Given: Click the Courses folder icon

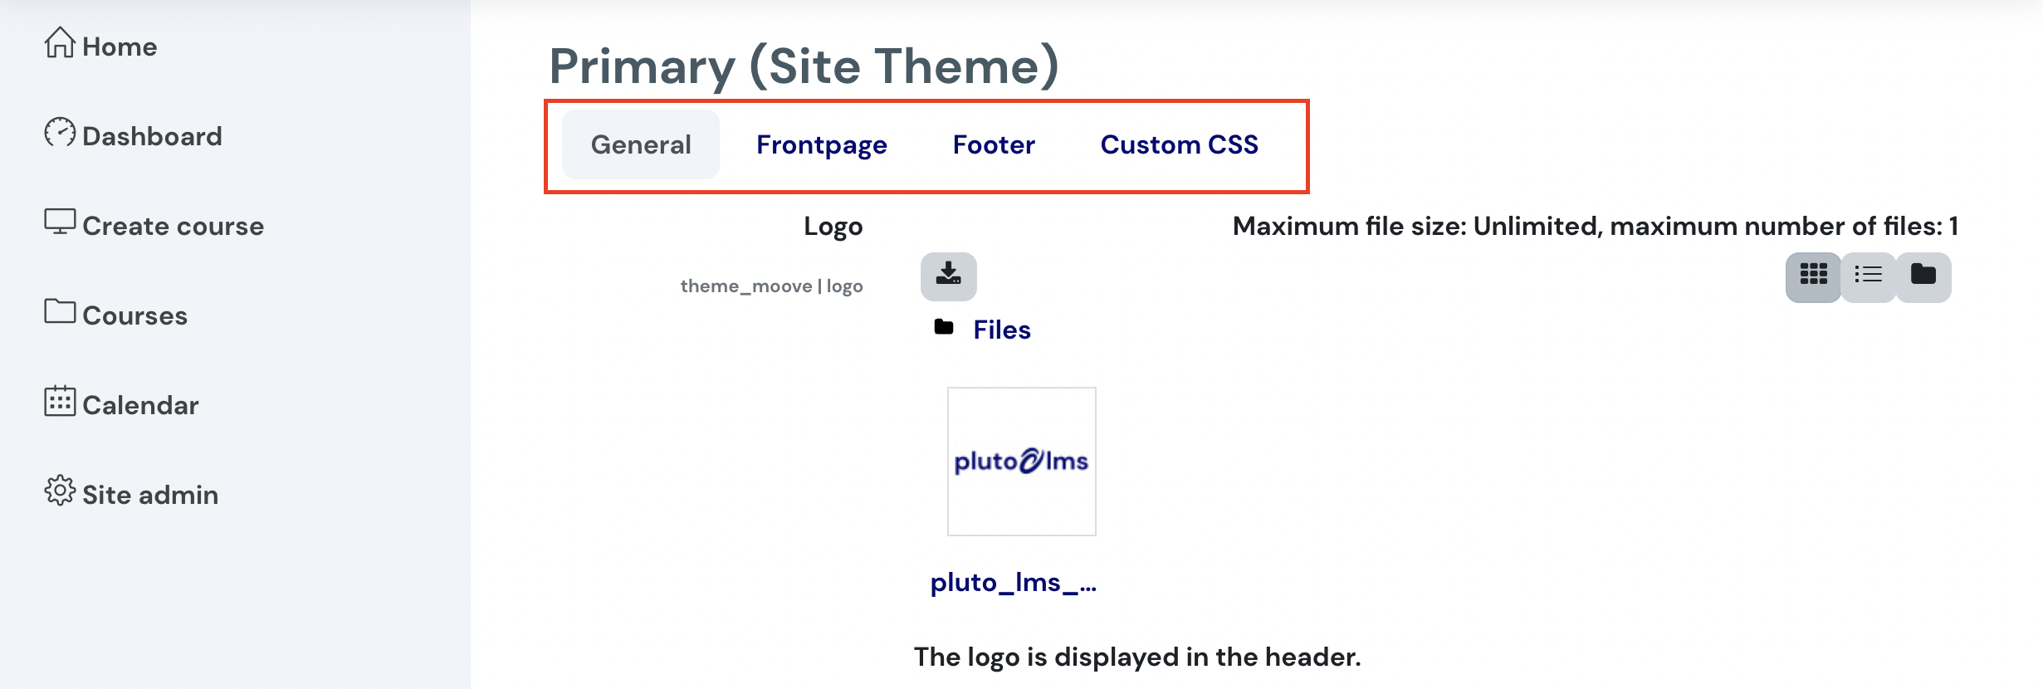Looking at the screenshot, I should point(60,311).
